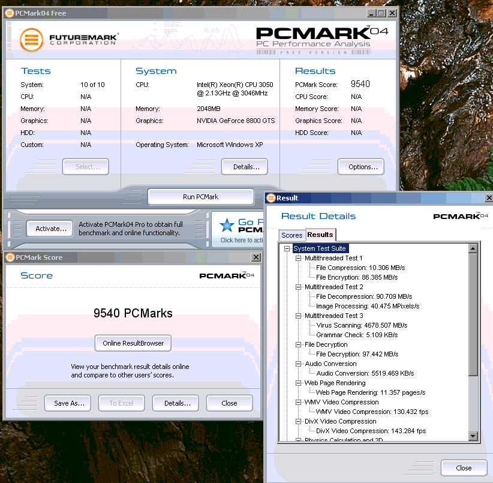Viewport: 493px width, 483px height.
Task: Click the PCMark Score window title icon
Action: pyautogui.click(x=10, y=257)
